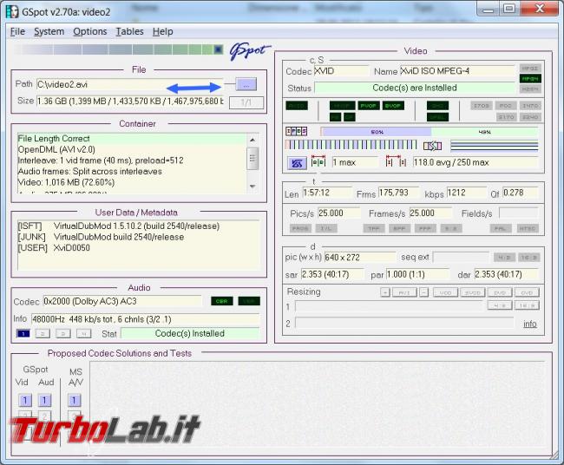Click the frame reorder arrows icon
564x465 pixels.
[432, 146]
